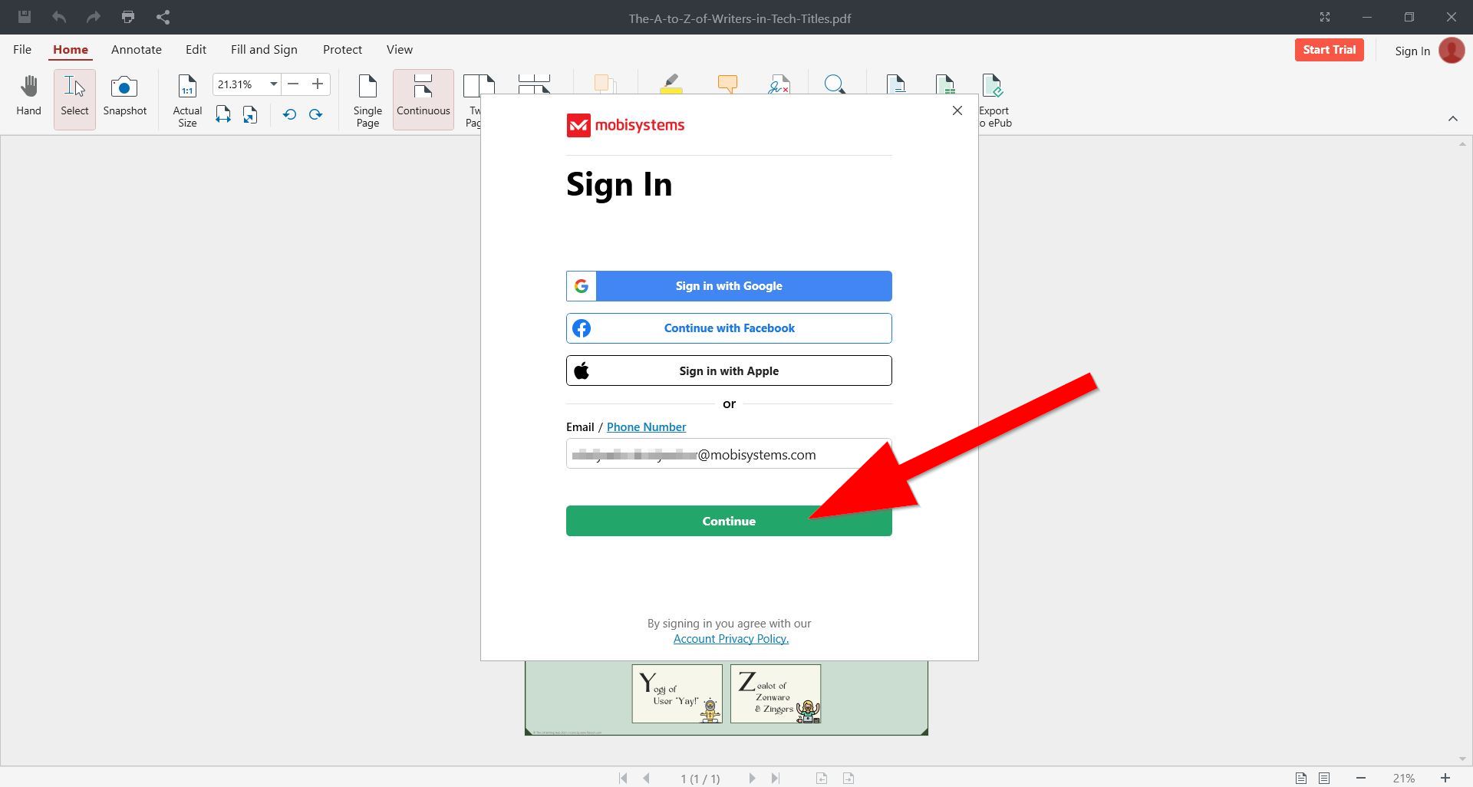1473x787 pixels.
Task: Rotate page counterclockwise
Action: 289,114
